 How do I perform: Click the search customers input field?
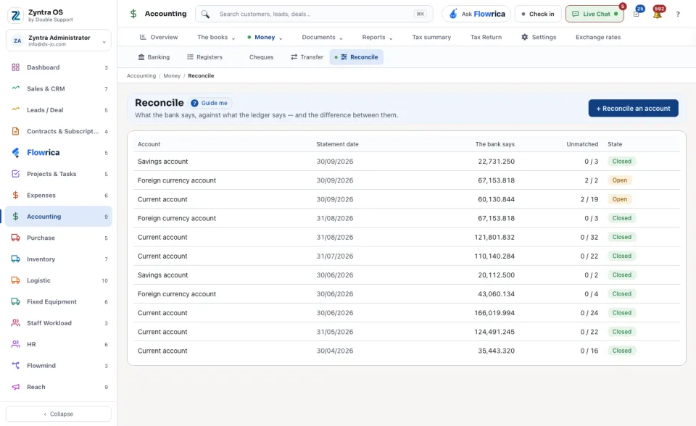pos(314,14)
